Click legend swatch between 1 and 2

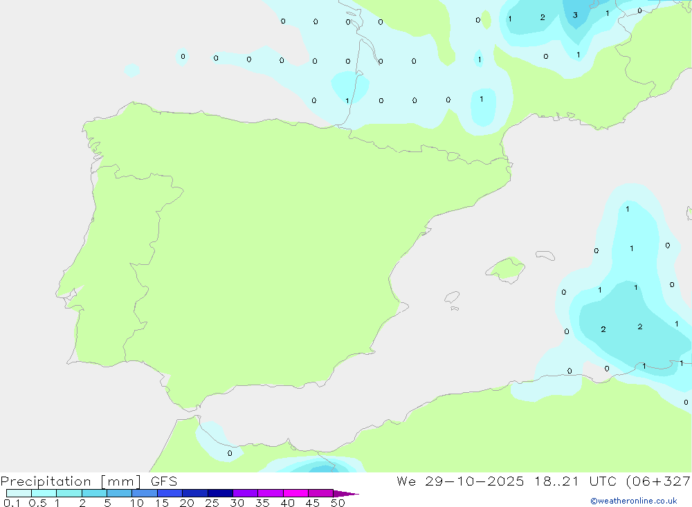point(69,493)
